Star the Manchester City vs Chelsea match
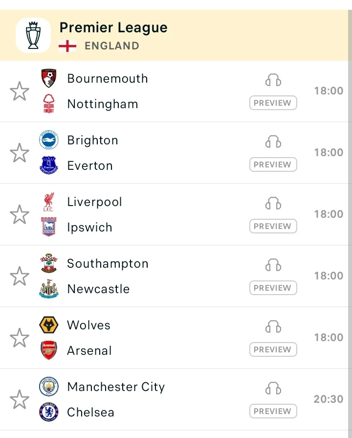The height and width of the screenshot is (438, 352). [x=20, y=399]
